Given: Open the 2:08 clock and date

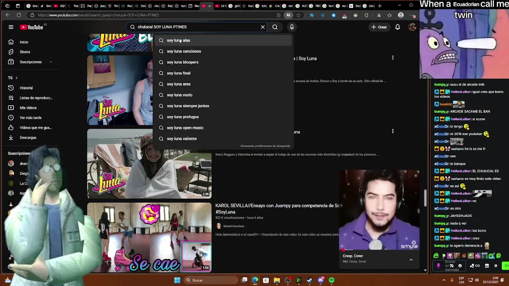Looking at the screenshot, I should [x=492, y=280].
